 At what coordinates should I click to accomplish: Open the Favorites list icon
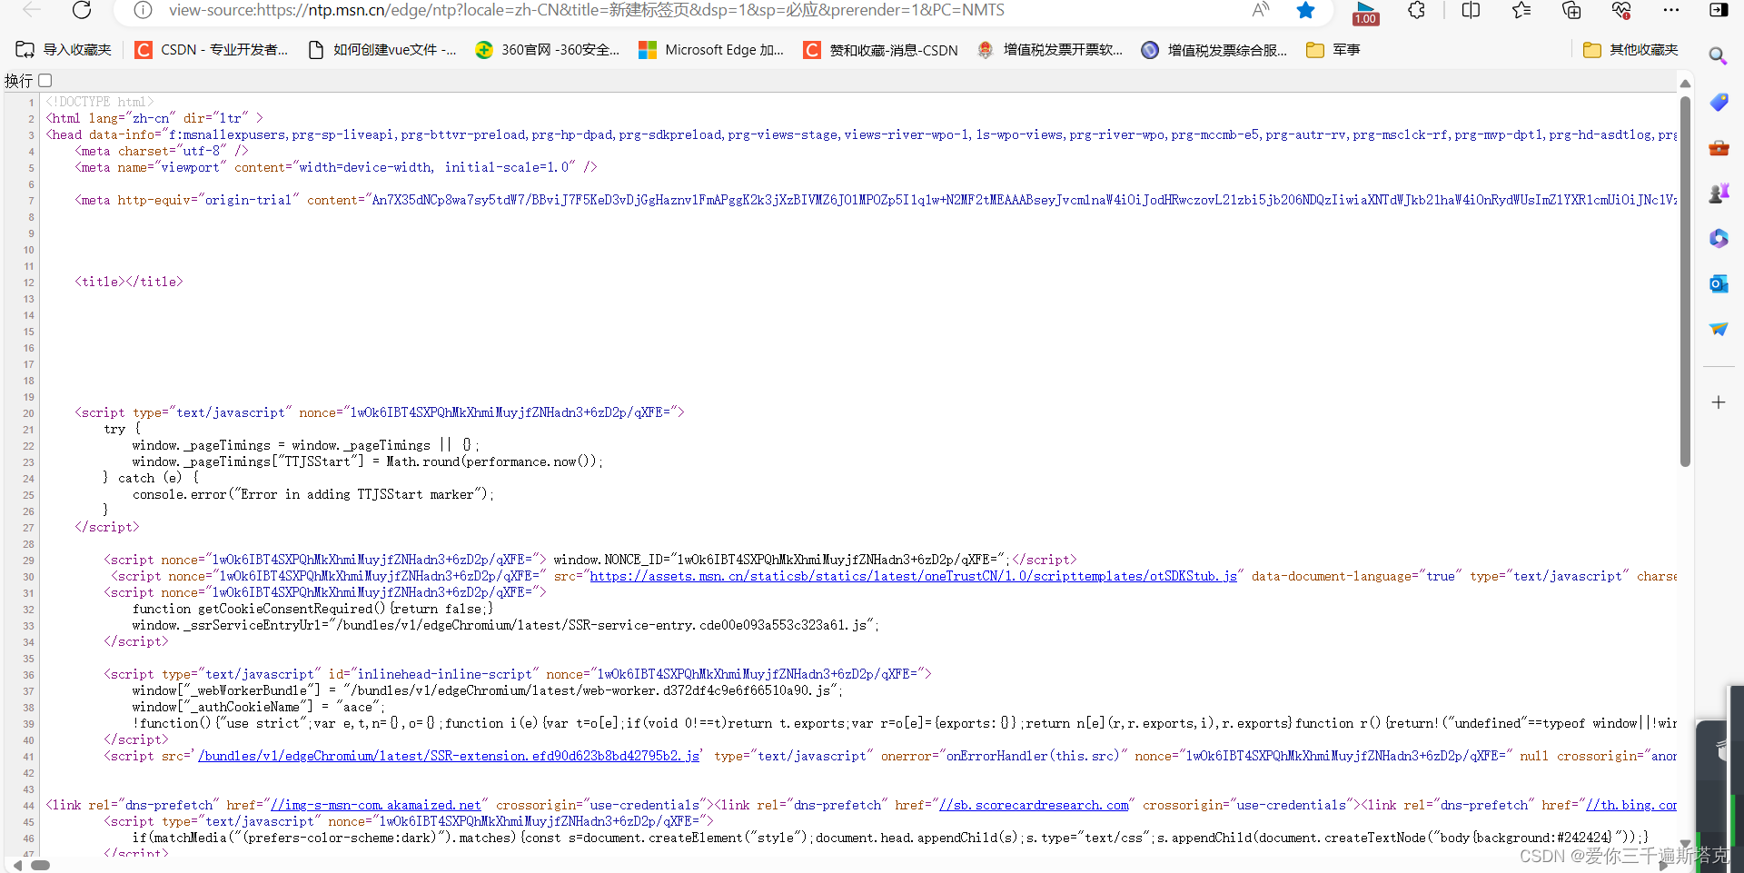coord(1521,10)
